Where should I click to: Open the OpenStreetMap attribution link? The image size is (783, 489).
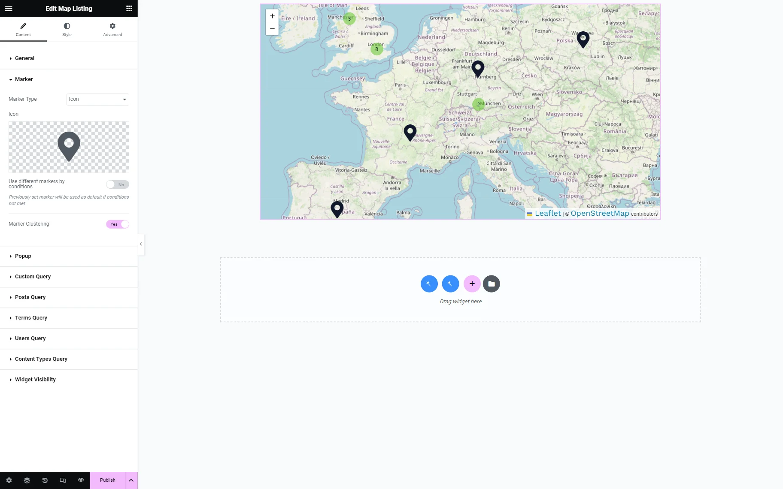tap(600, 214)
